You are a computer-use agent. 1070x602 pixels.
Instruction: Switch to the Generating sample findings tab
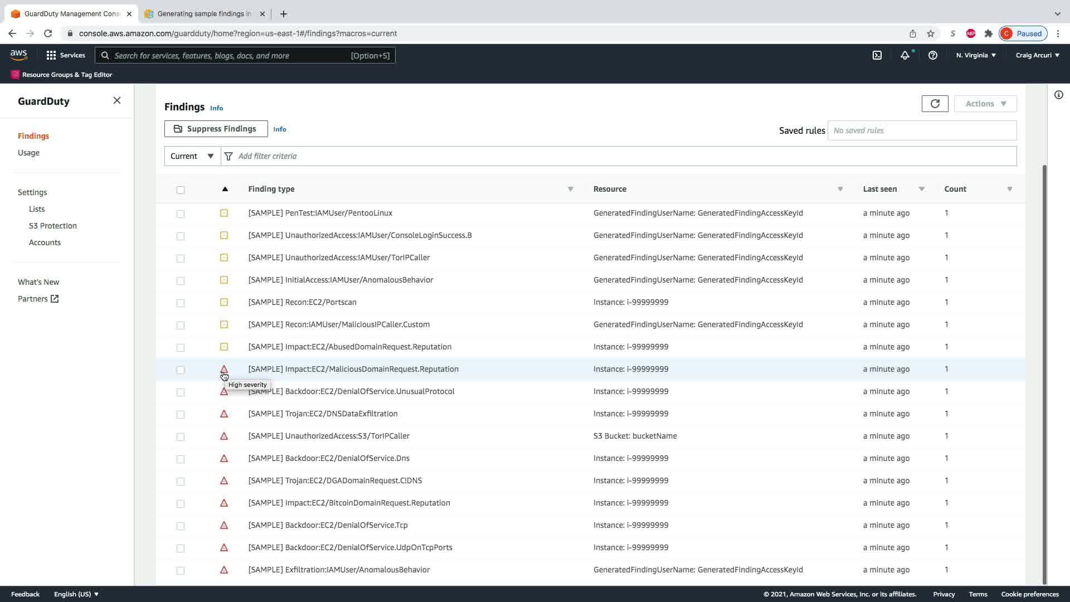pyautogui.click(x=203, y=13)
